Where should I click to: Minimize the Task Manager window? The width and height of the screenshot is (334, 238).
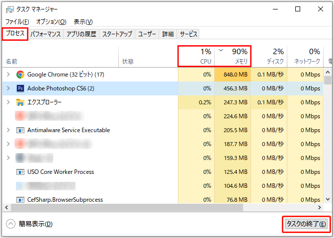[275, 9]
